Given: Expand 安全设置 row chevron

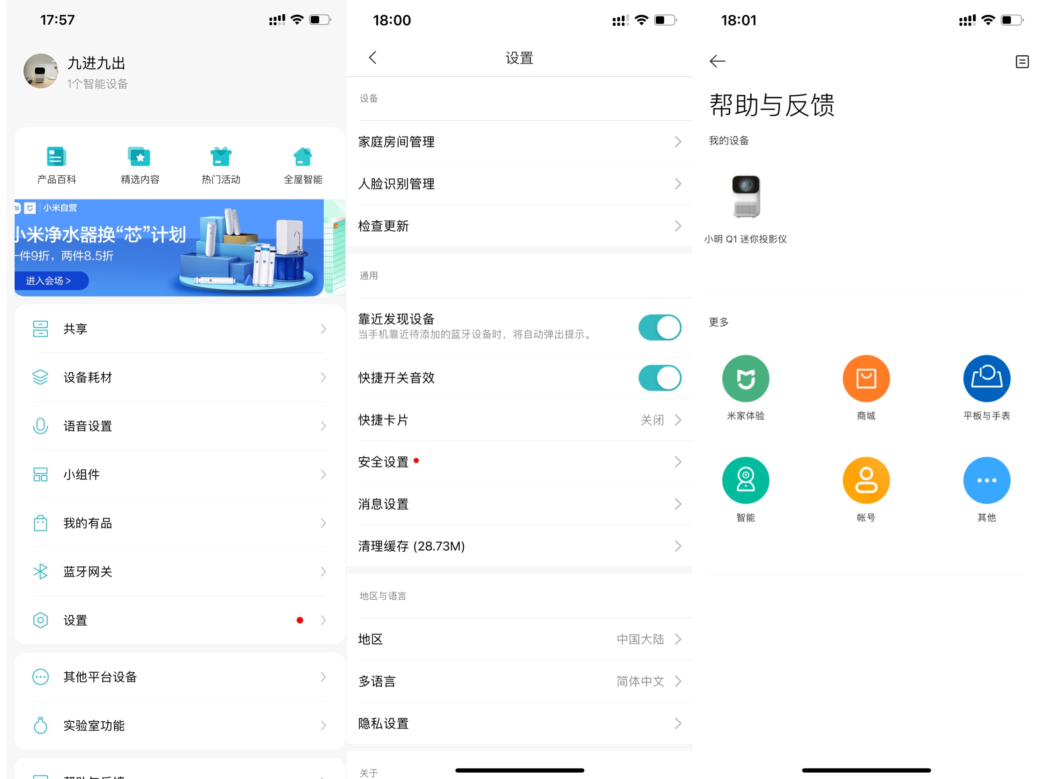Looking at the screenshot, I should pyautogui.click(x=678, y=462).
